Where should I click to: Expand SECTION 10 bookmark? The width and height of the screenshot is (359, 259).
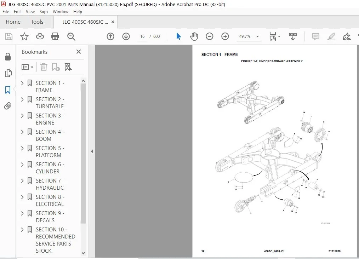coord(22,229)
